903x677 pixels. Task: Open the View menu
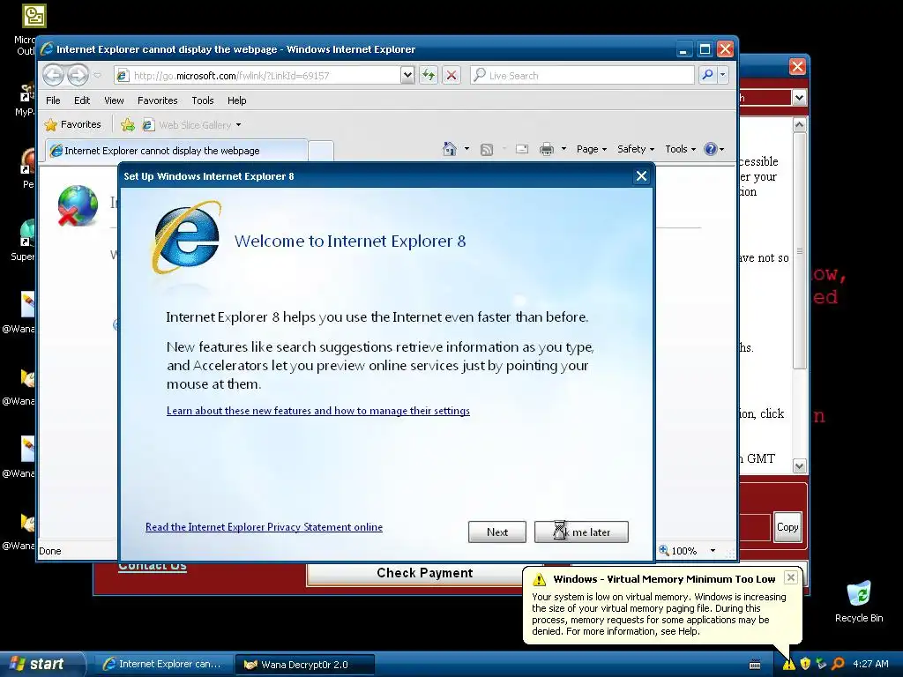click(114, 100)
